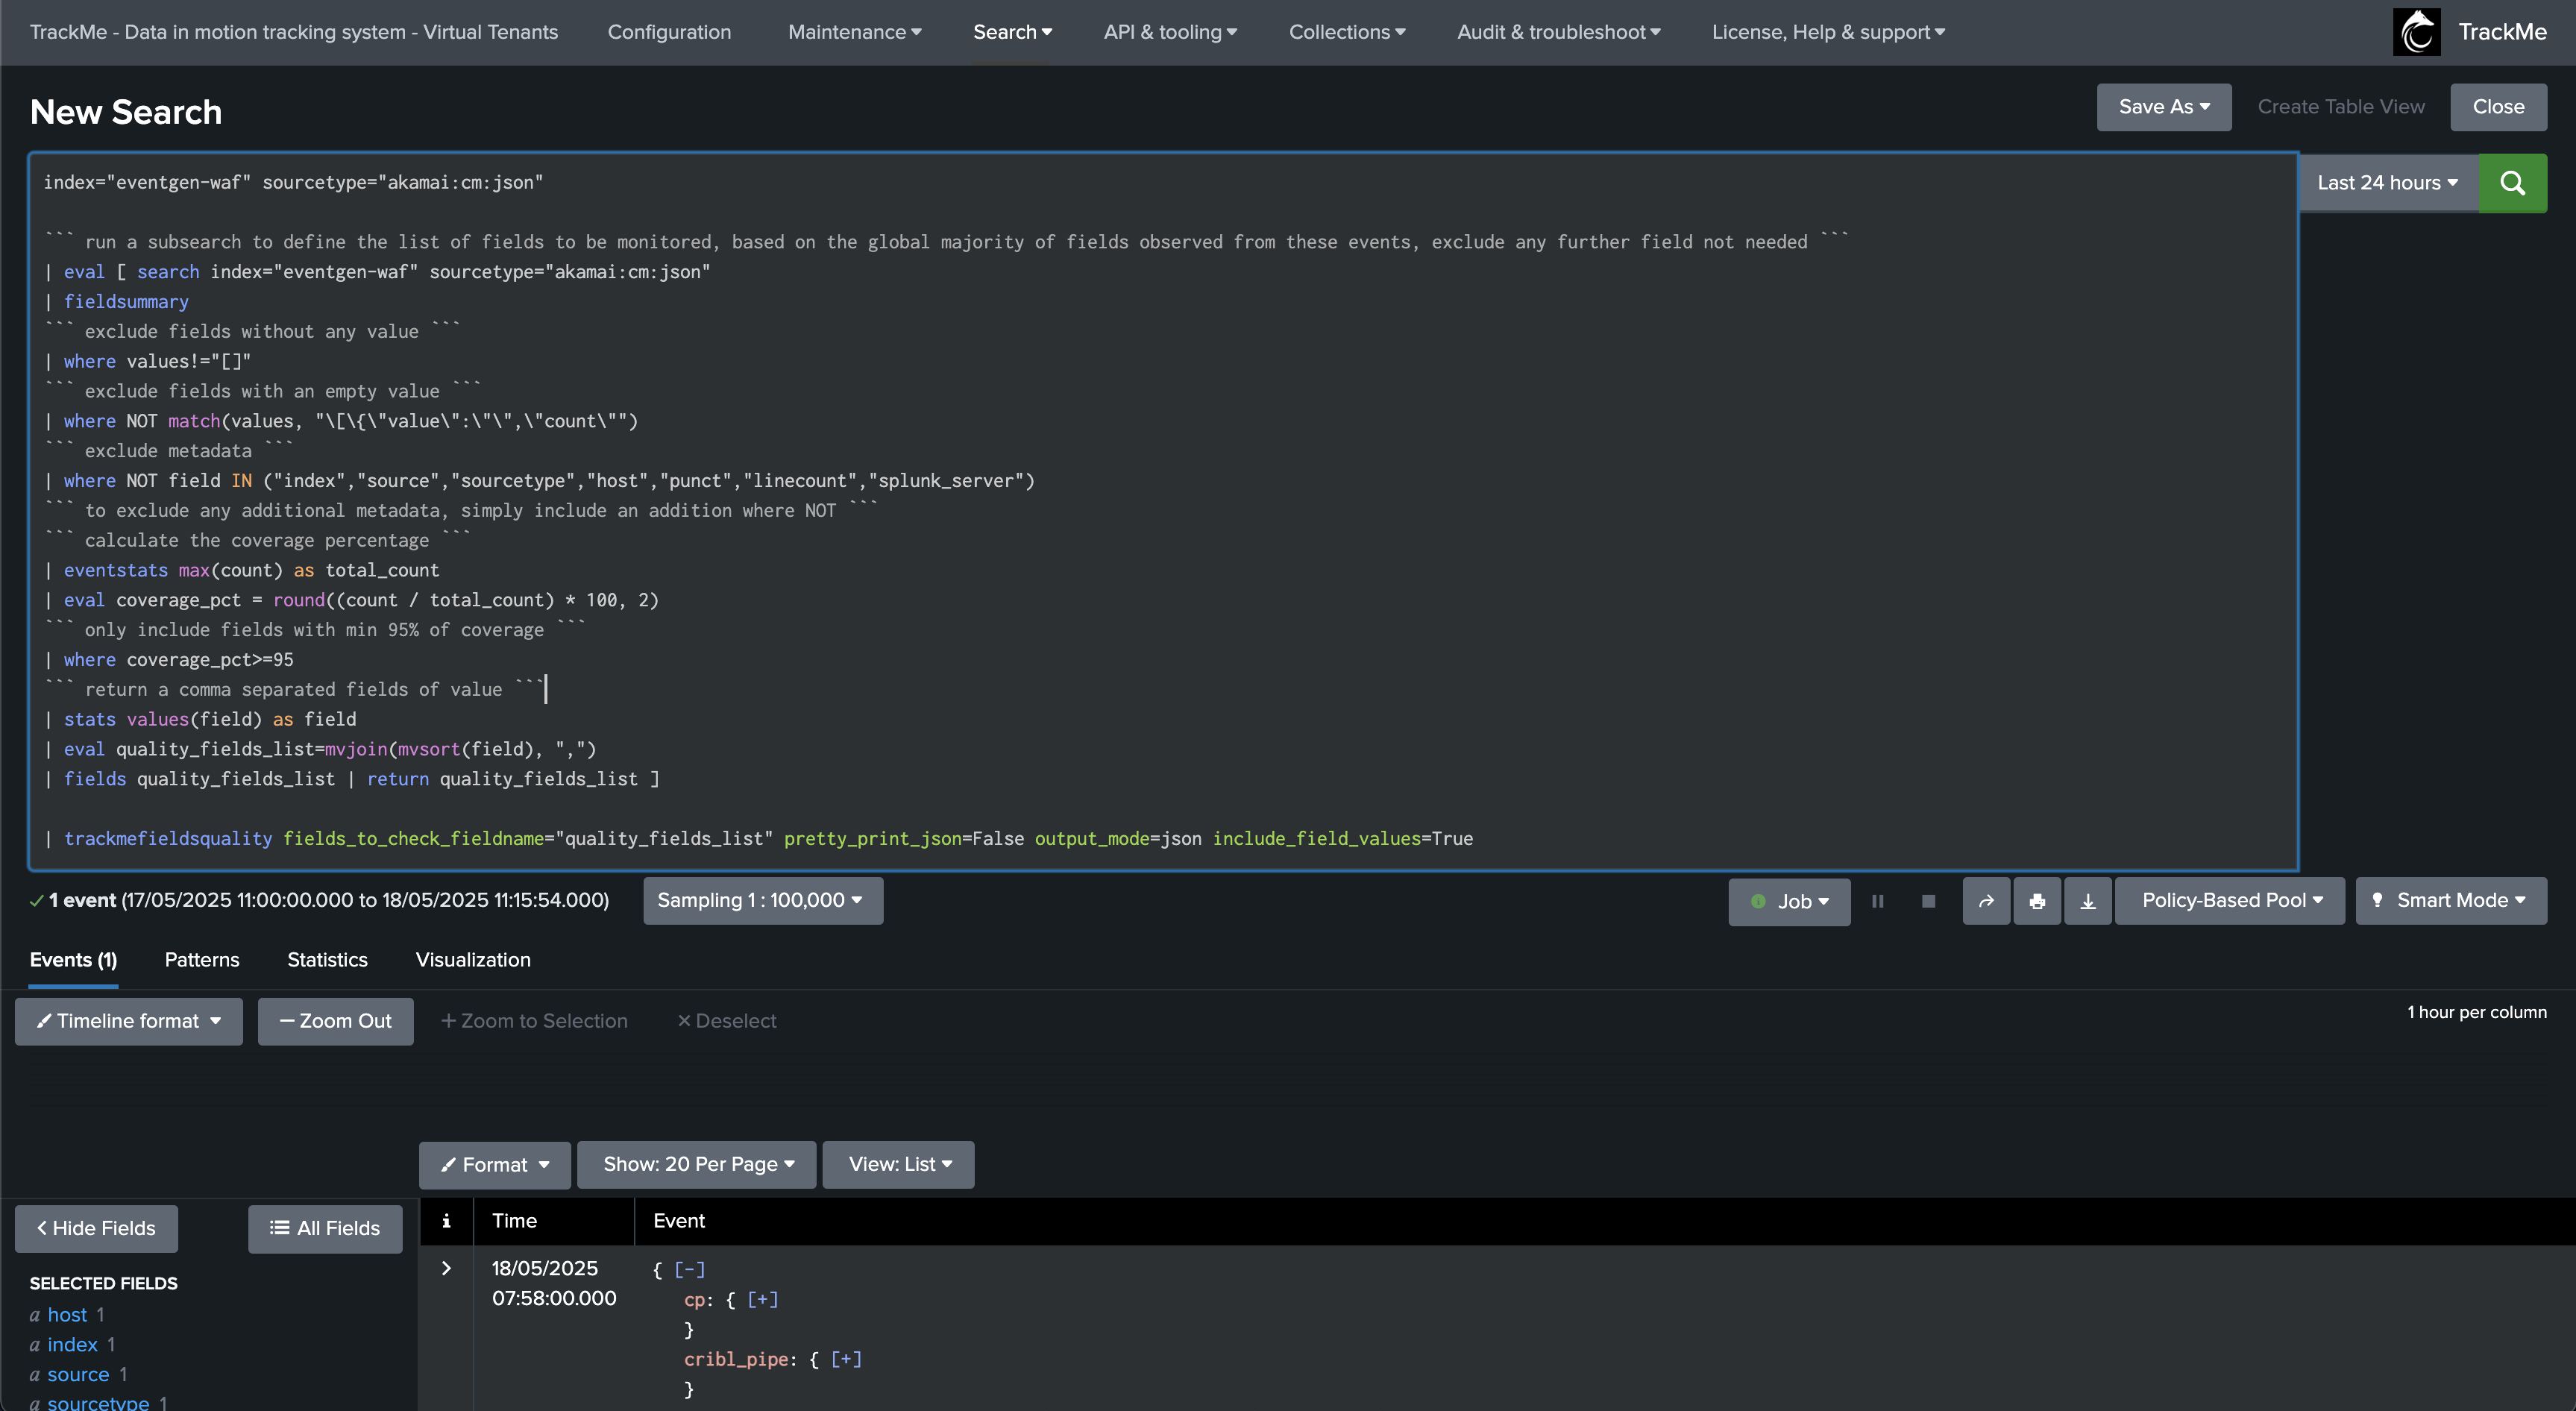Open the API & tooling menu
This screenshot has width=2576, height=1411.
point(1170,32)
